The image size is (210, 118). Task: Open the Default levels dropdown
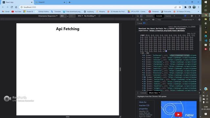[188, 20]
